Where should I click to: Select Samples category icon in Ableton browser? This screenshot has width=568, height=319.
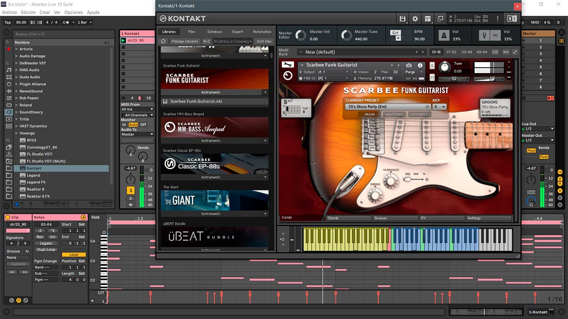tap(9, 126)
